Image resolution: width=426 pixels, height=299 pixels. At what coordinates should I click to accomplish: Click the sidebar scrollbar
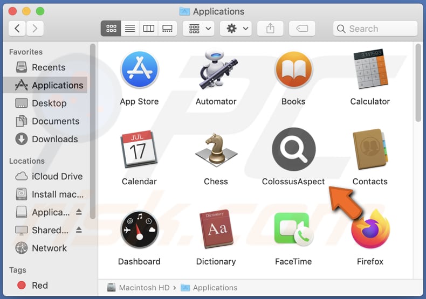[x=93, y=131]
